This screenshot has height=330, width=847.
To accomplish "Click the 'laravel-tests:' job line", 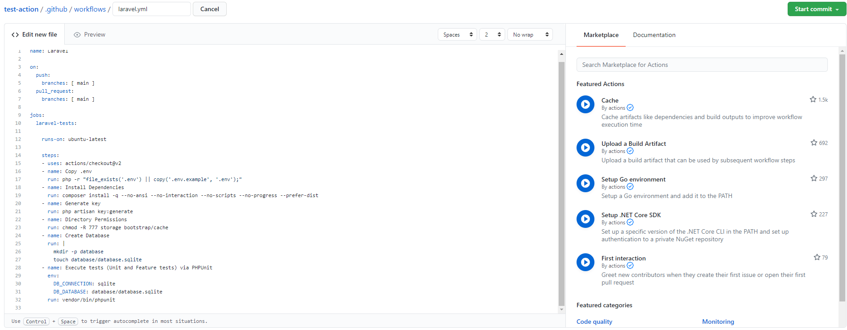I will pyautogui.click(x=56, y=123).
